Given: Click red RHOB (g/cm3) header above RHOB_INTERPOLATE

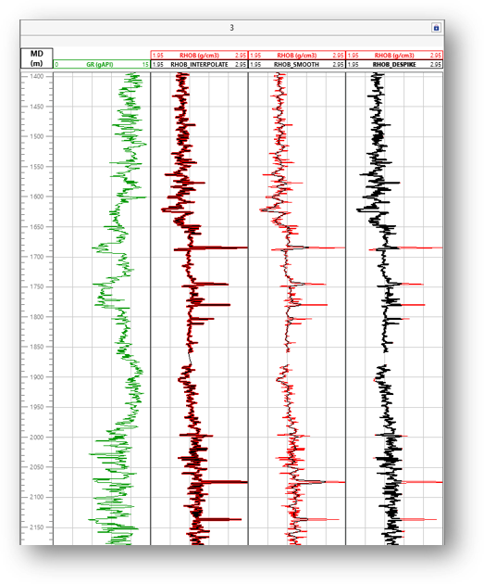Looking at the screenshot, I should click(x=199, y=55).
